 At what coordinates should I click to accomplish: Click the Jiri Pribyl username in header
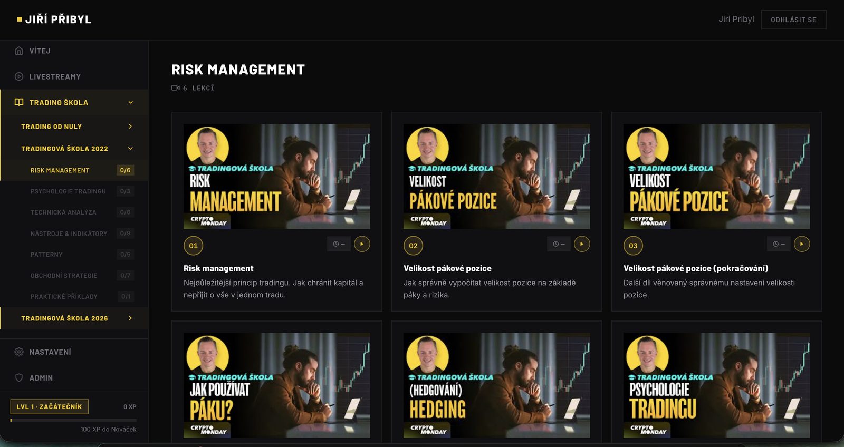pyautogui.click(x=736, y=19)
